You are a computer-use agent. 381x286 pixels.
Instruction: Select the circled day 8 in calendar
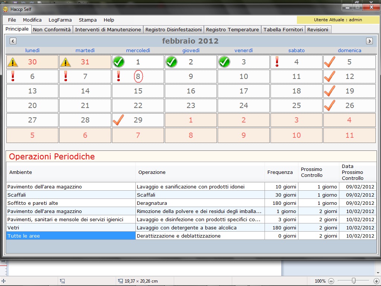(x=138, y=76)
